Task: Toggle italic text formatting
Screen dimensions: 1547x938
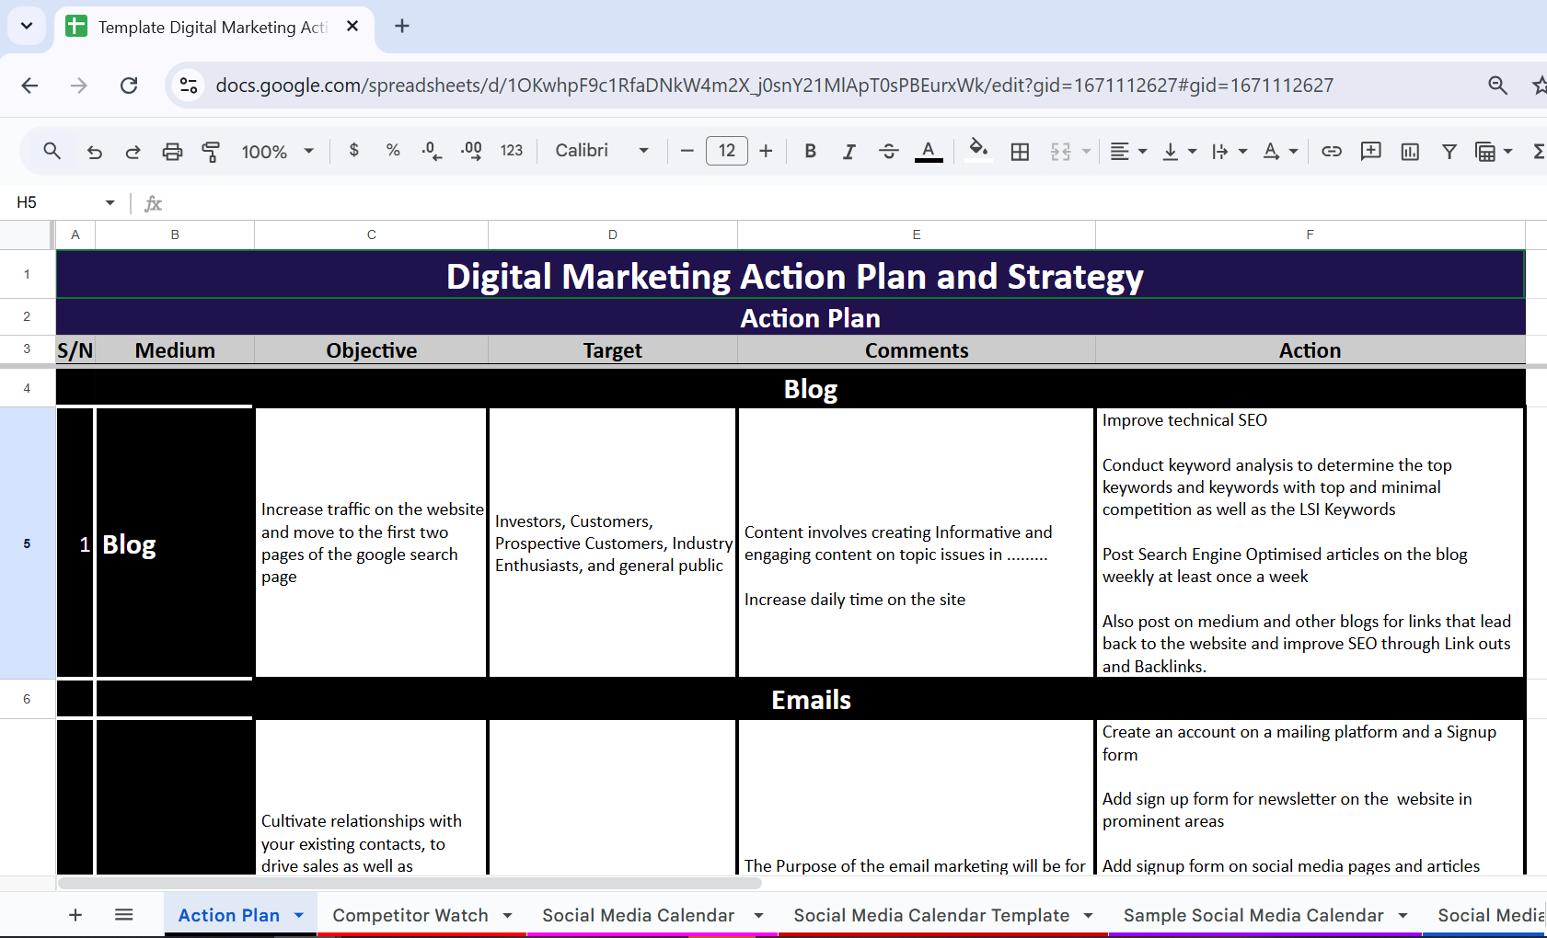Action: point(849,152)
